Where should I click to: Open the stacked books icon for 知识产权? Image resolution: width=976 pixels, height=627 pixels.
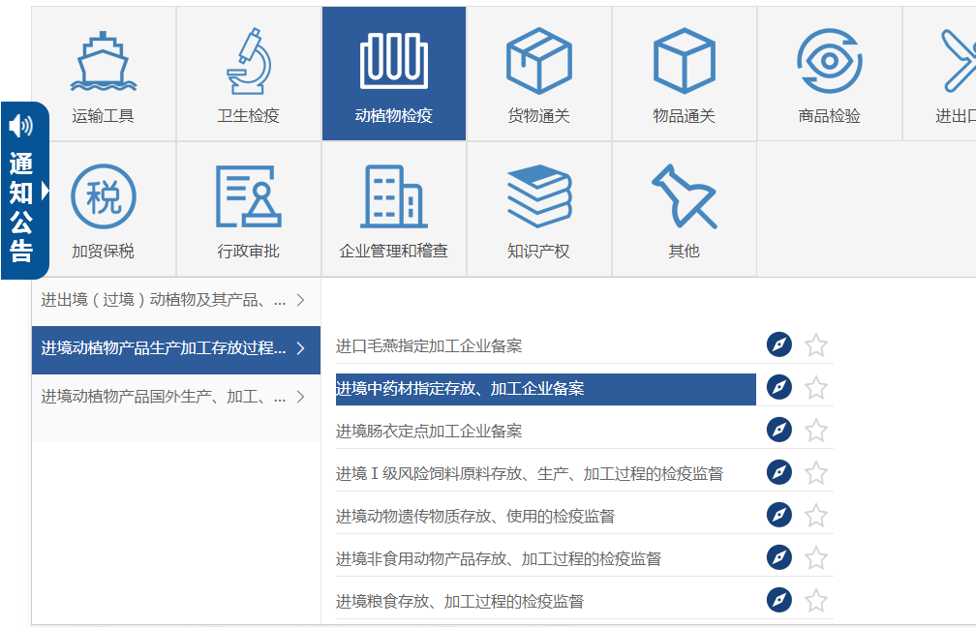[x=538, y=196]
